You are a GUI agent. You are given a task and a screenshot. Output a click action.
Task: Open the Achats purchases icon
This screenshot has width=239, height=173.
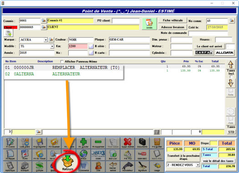(149, 24)
